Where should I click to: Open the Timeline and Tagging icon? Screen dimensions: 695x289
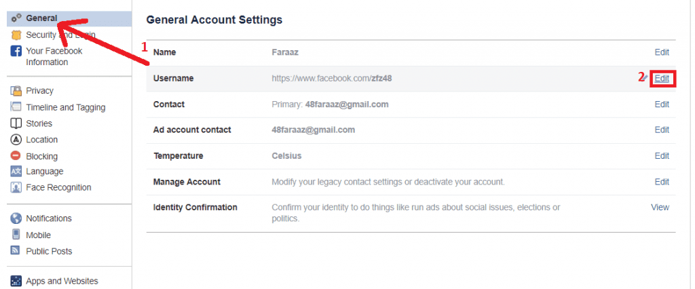click(16, 107)
